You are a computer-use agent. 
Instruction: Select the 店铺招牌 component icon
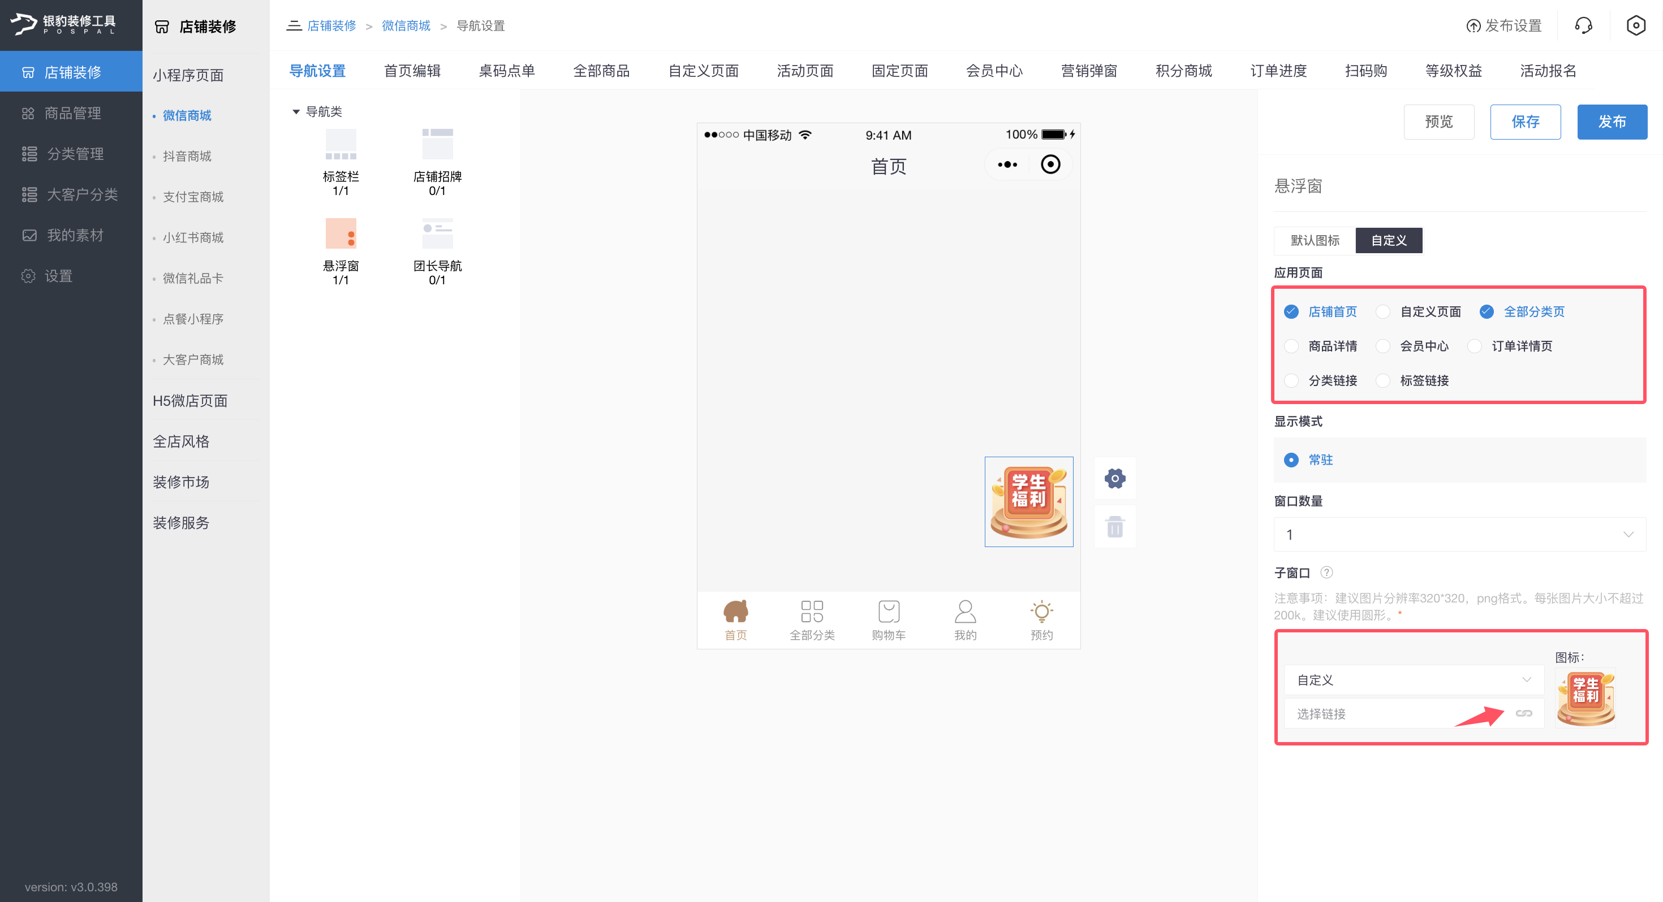click(437, 144)
